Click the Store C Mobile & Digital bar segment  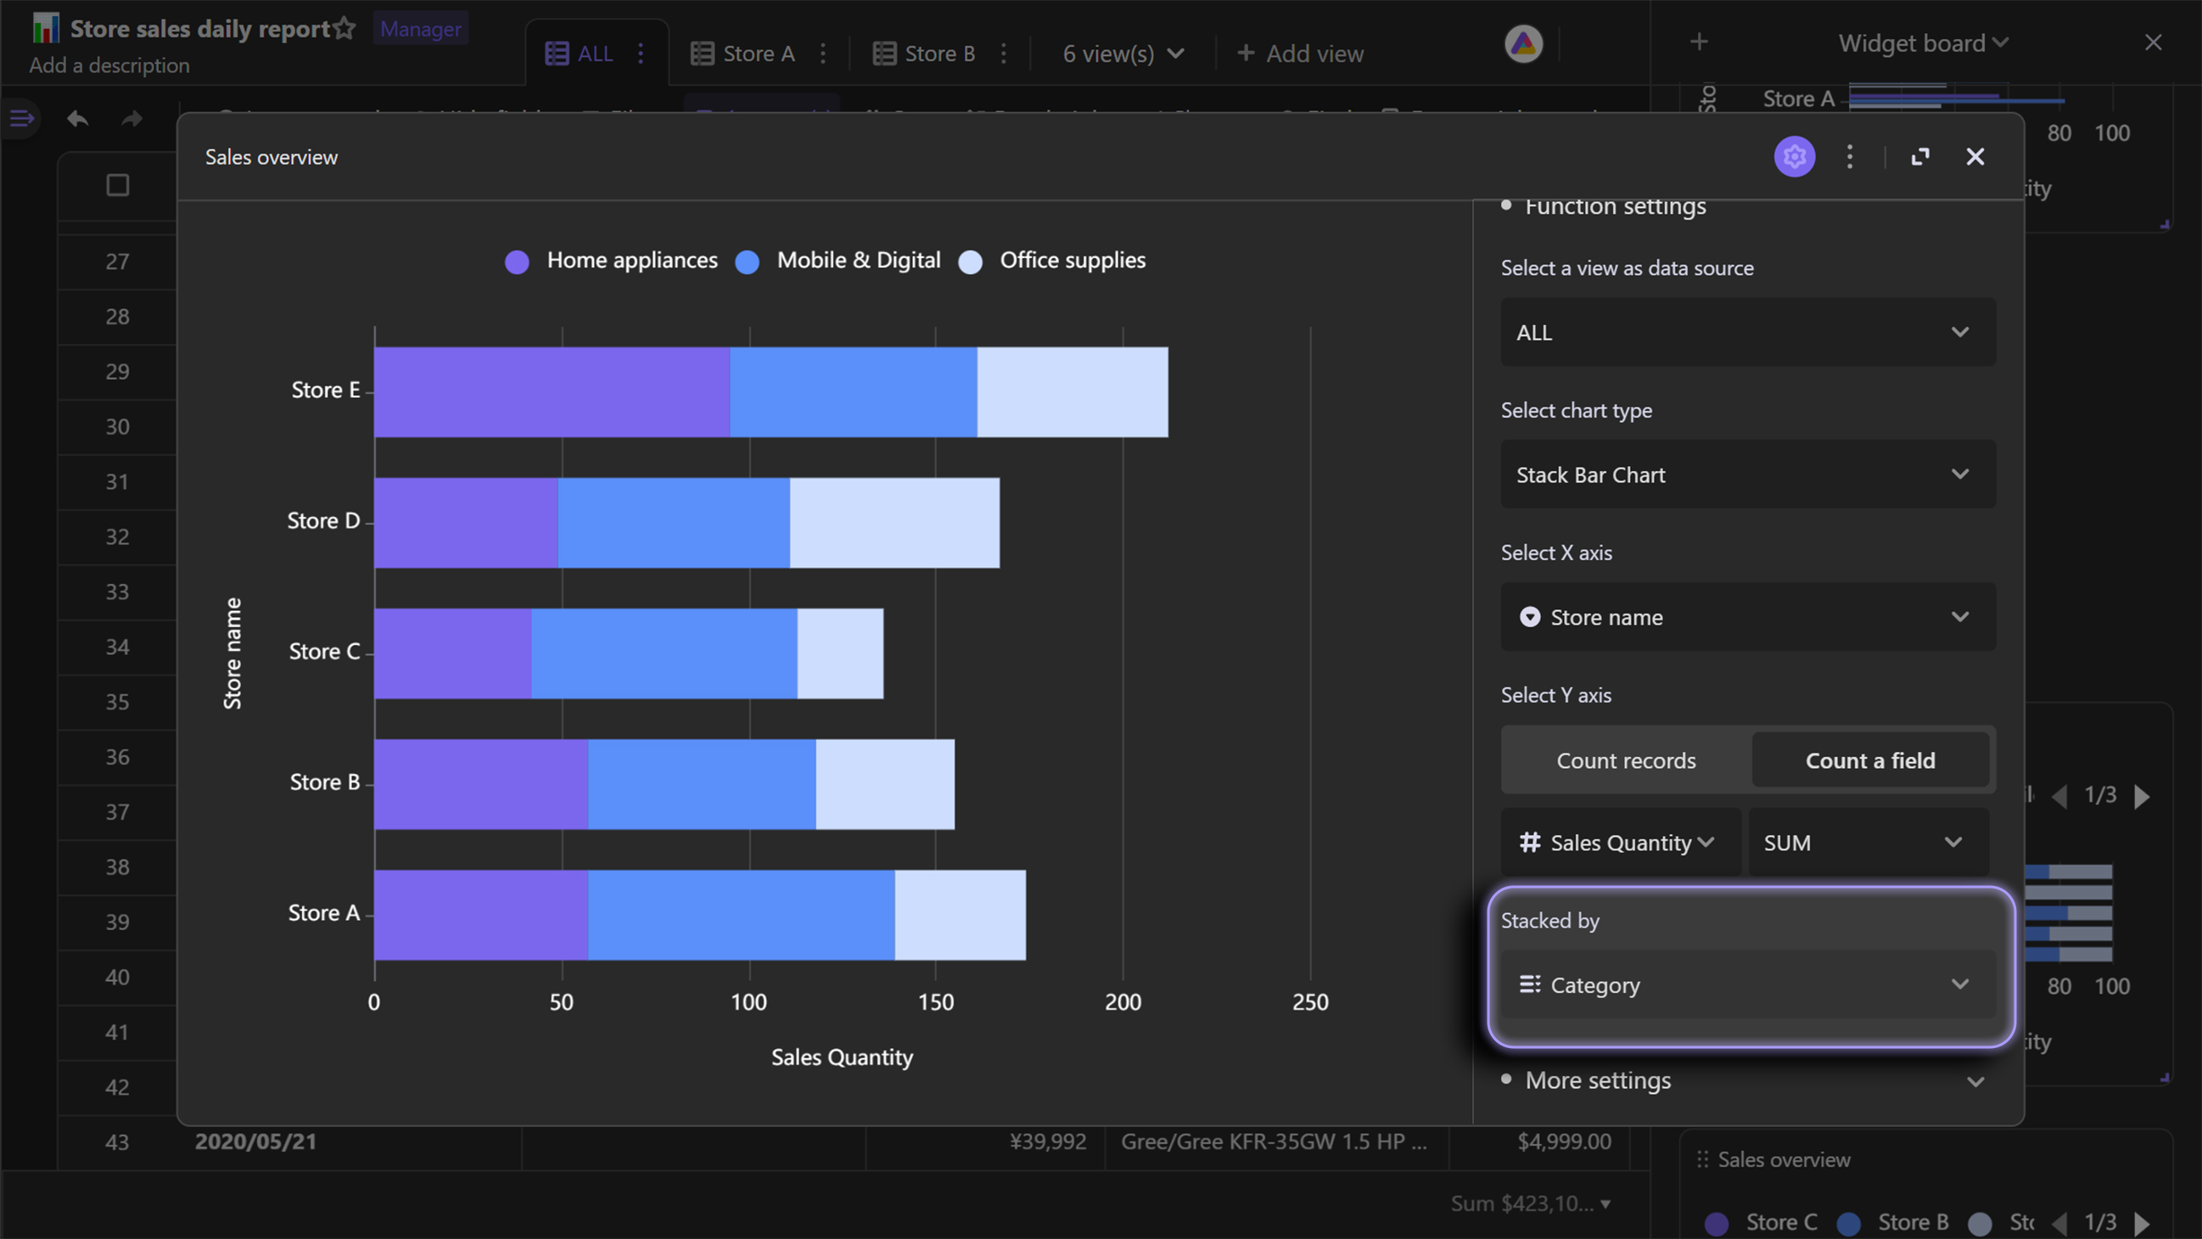[664, 653]
